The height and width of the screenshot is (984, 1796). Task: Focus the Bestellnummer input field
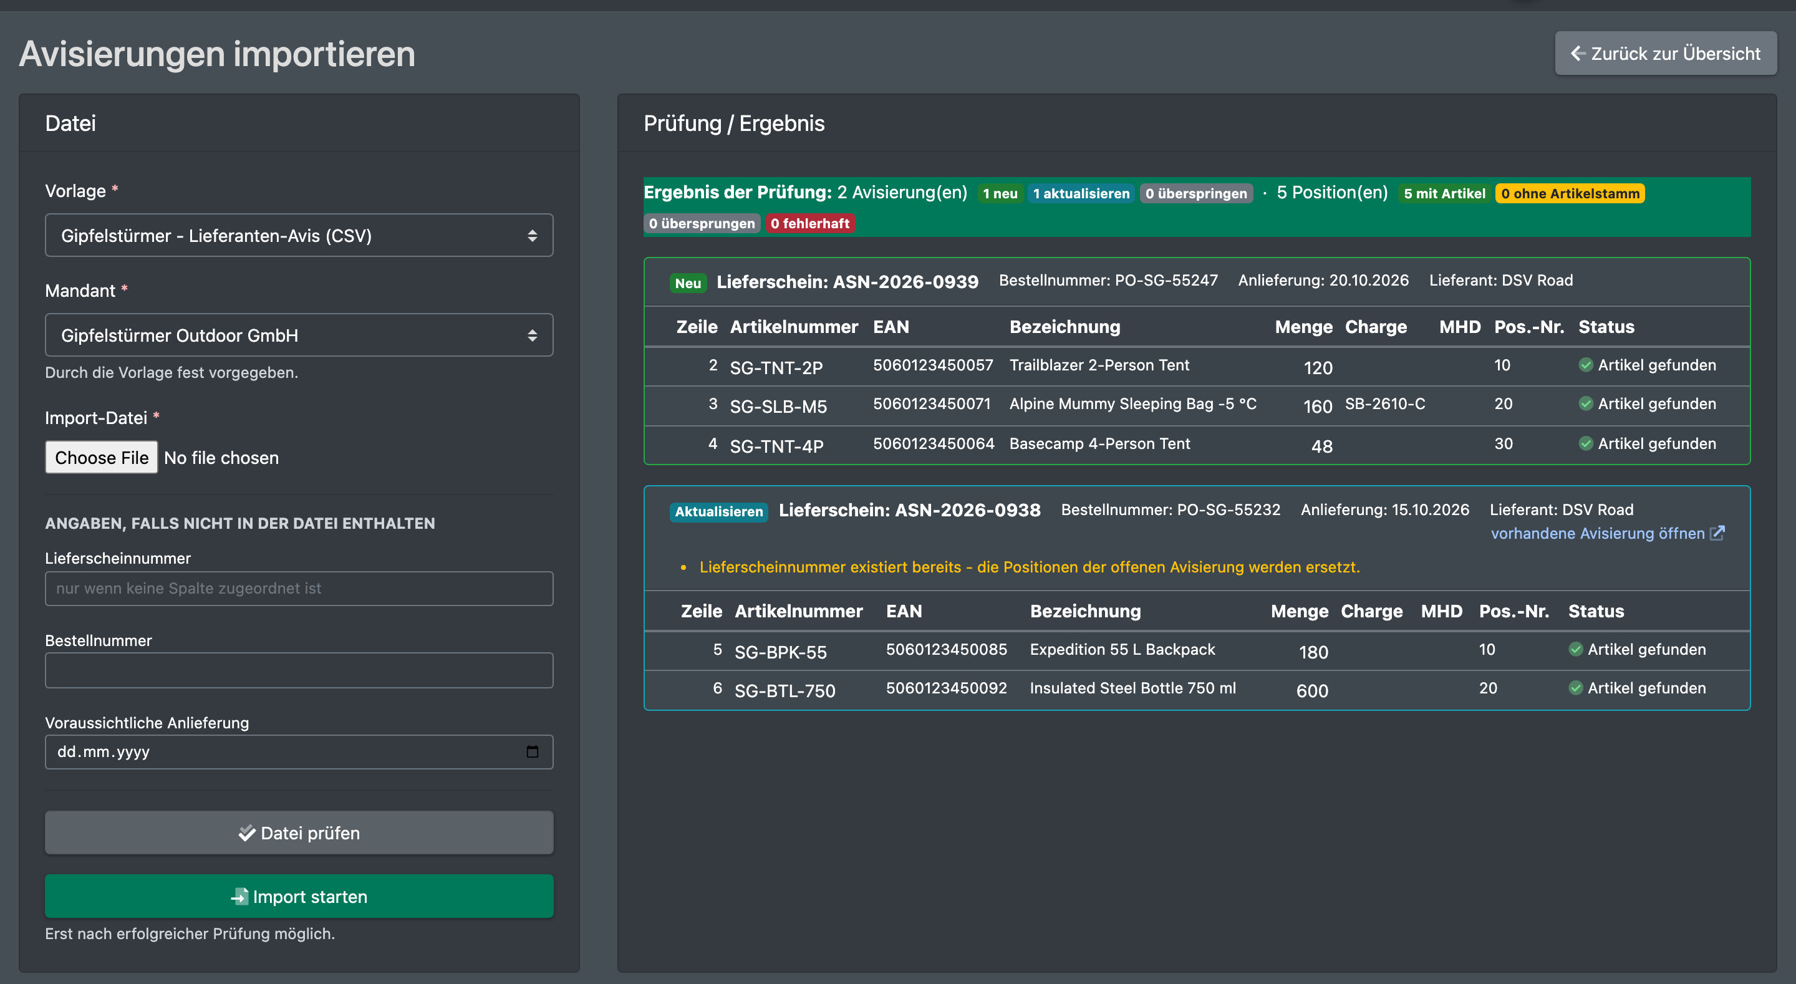299,670
